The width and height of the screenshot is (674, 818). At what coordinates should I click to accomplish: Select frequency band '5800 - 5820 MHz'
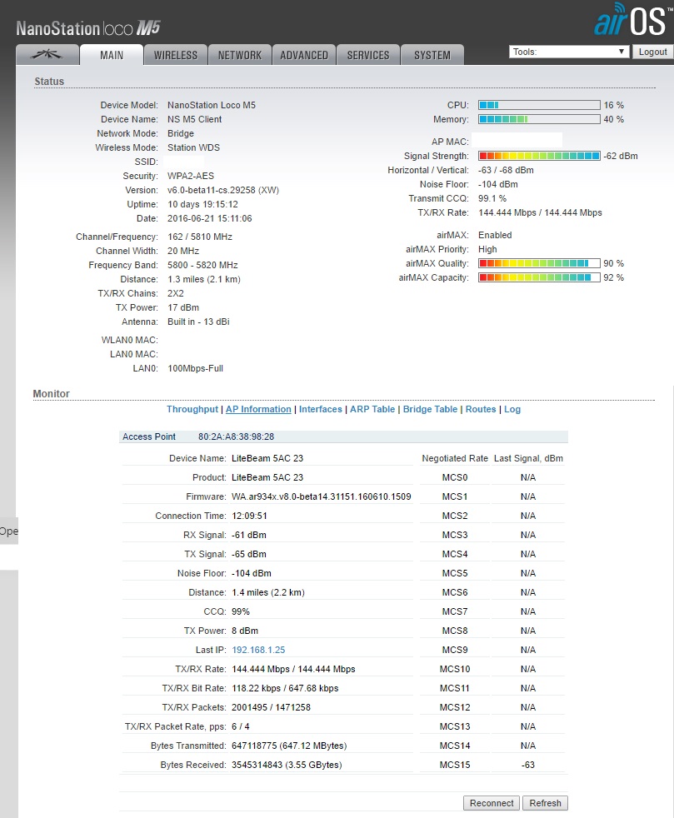202,265
